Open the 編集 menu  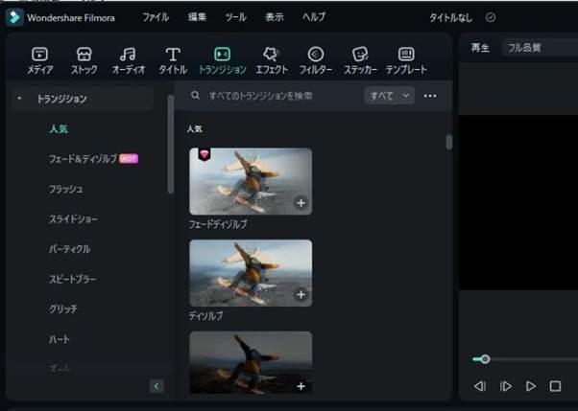coord(197,17)
